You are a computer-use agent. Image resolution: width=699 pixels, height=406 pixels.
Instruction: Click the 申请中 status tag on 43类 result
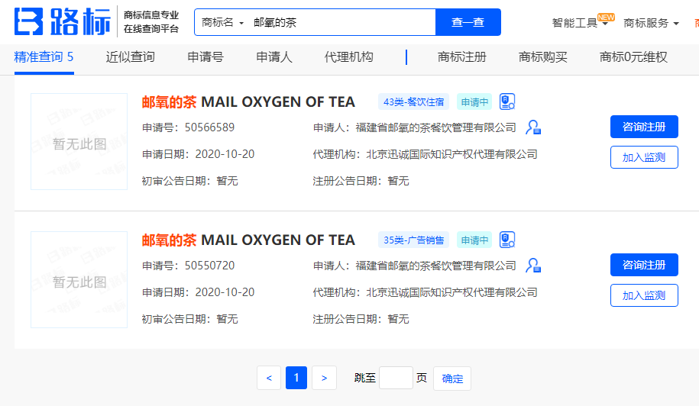(474, 102)
